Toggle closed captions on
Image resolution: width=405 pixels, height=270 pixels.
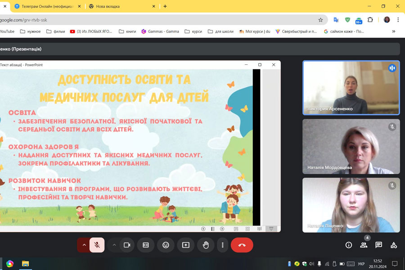(x=146, y=245)
